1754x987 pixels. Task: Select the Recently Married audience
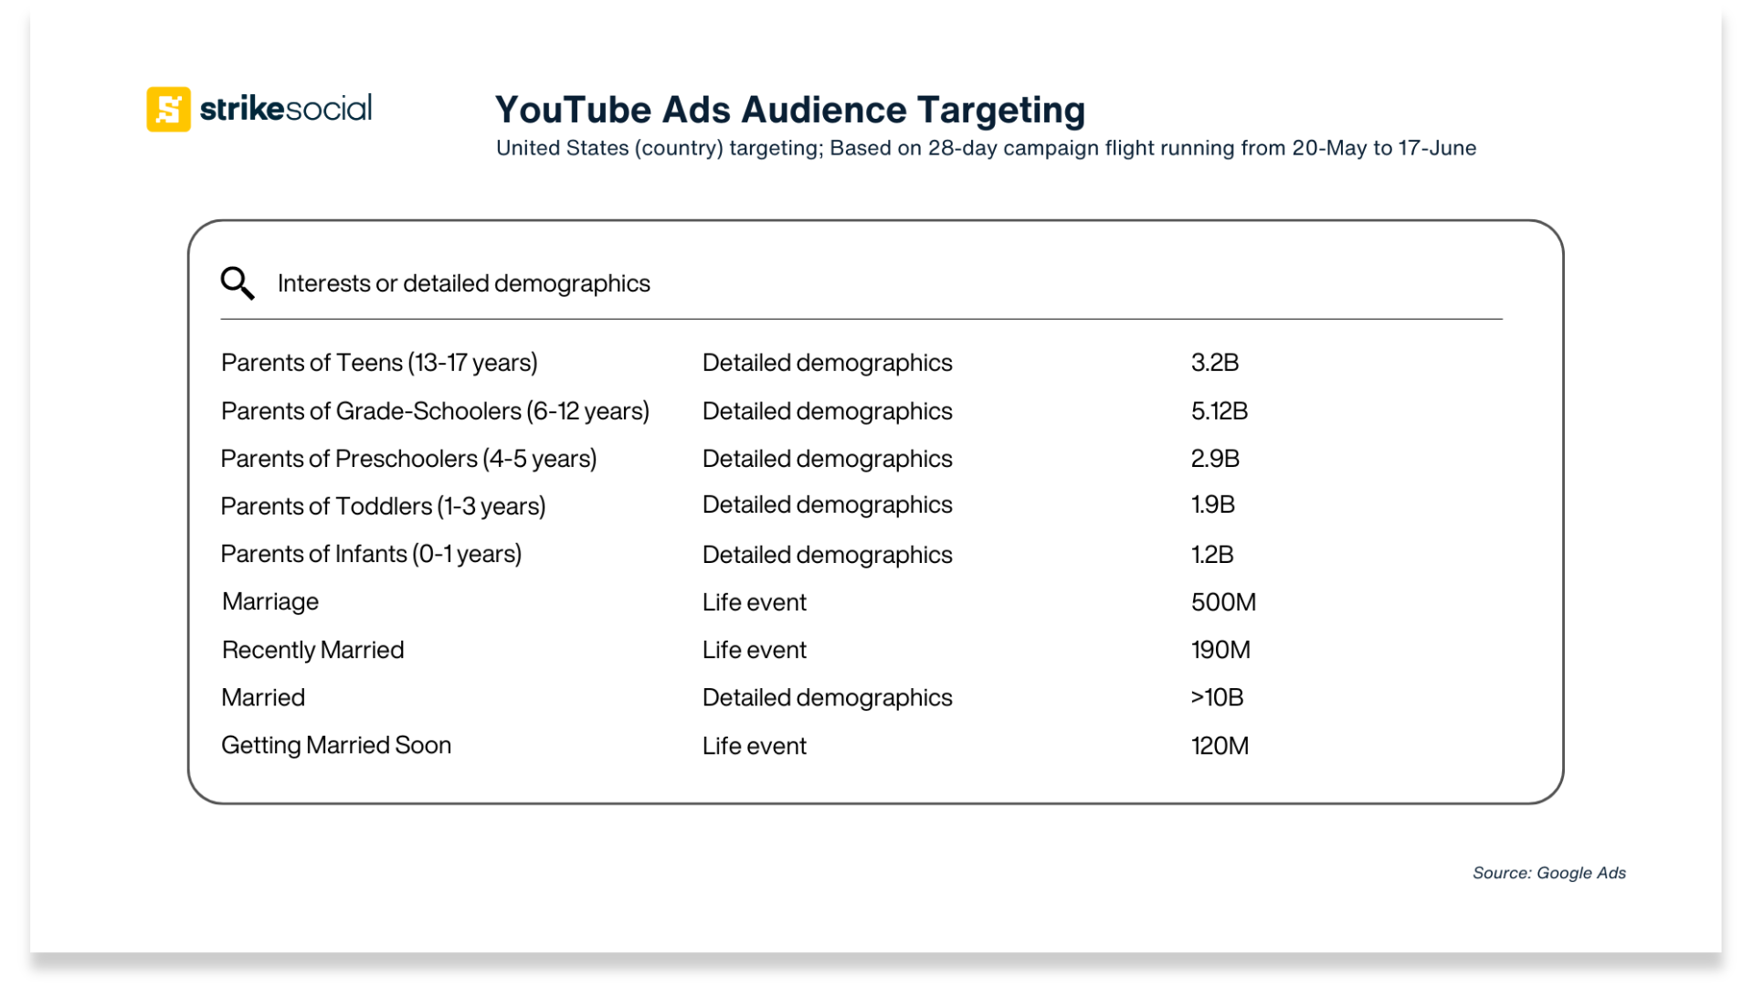(x=312, y=650)
